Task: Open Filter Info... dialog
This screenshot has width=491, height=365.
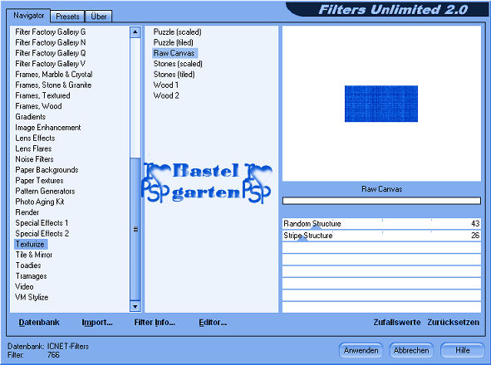Action: (x=155, y=323)
